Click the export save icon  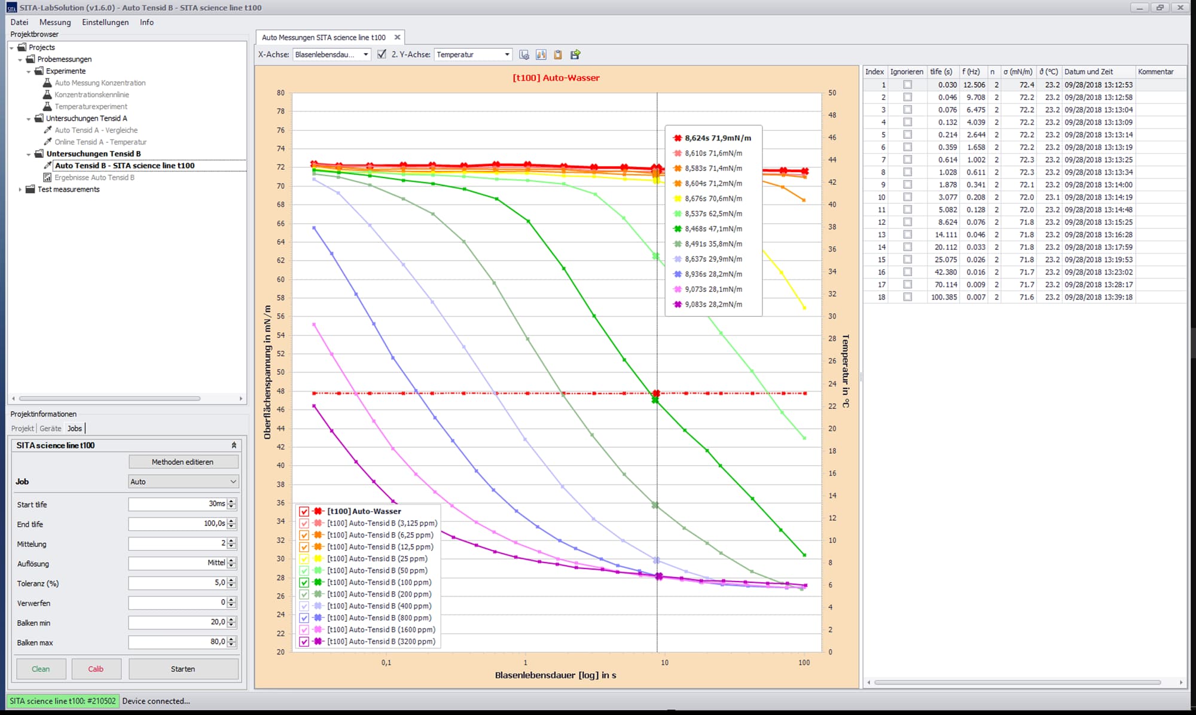tap(575, 54)
